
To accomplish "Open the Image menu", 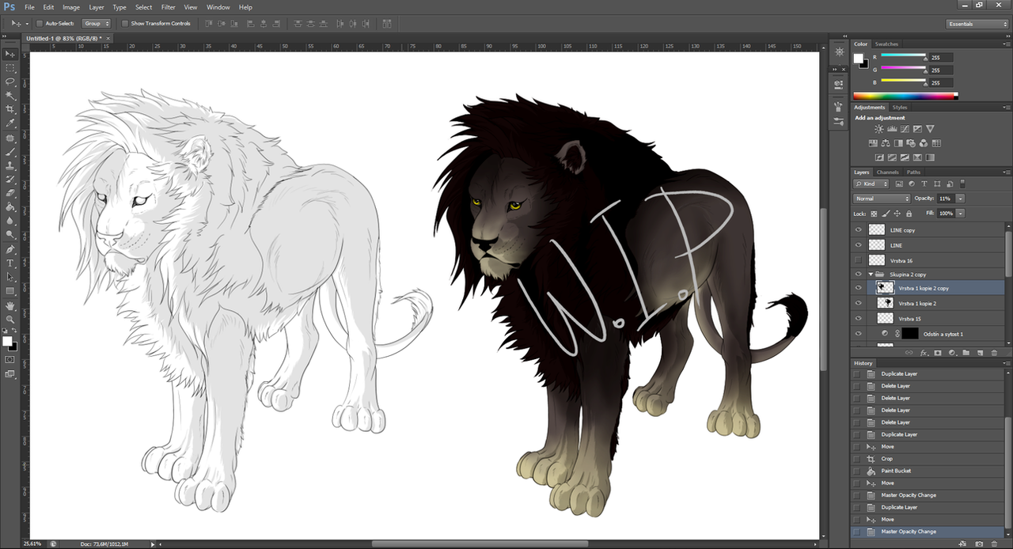I will pyautogui.click(x=71, y=7).
